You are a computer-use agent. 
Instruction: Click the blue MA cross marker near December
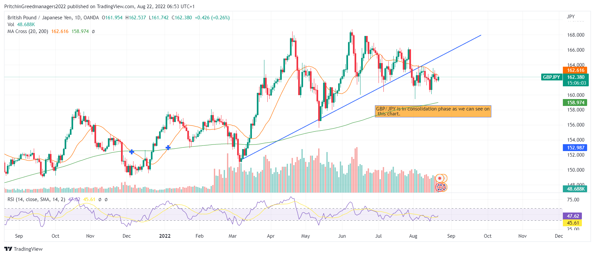132,152
